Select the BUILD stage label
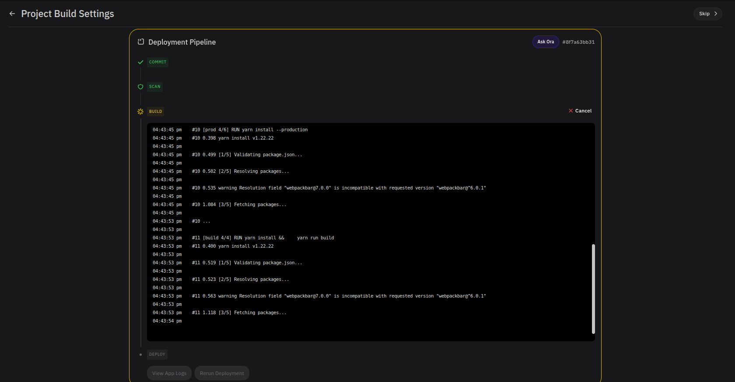This screenshot has height=382, width=735. point(155,112)
